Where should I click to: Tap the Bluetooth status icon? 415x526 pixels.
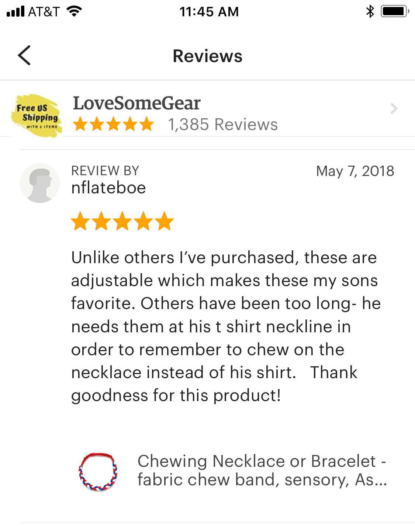(370, 11)
